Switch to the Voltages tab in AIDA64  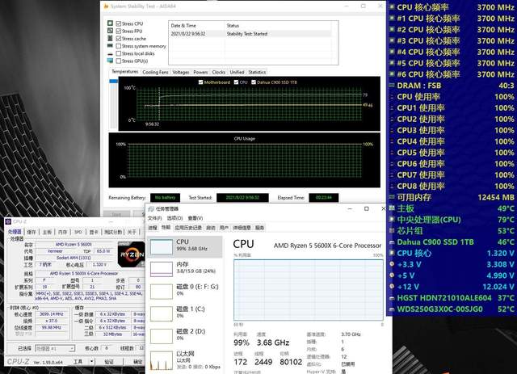pos(181,72)
